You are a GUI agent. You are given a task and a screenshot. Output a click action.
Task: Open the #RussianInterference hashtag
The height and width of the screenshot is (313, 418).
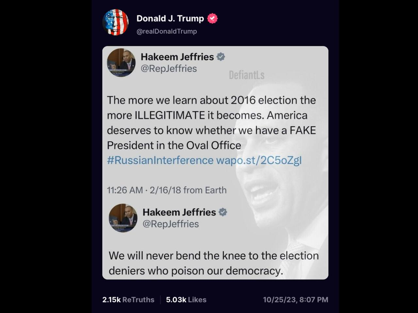pos(160,160)
